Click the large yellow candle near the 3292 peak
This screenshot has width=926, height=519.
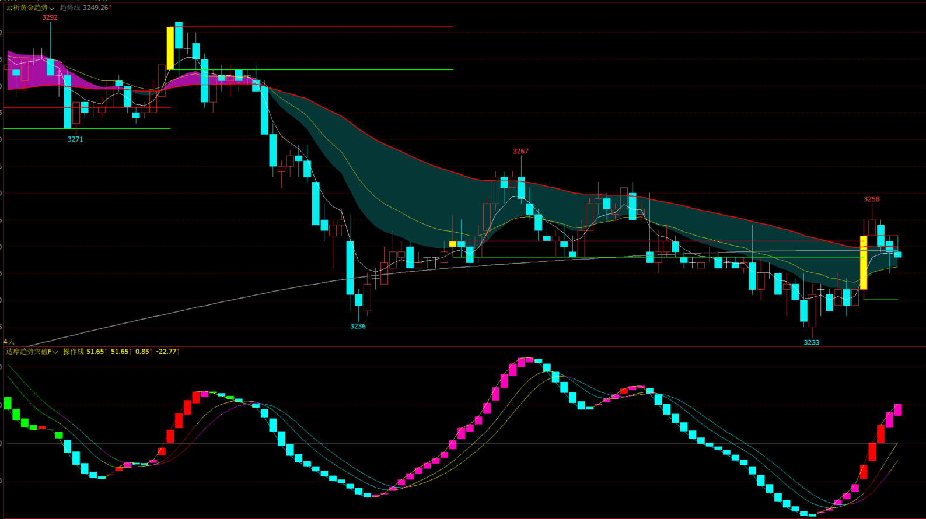click(x=170, y=48)
